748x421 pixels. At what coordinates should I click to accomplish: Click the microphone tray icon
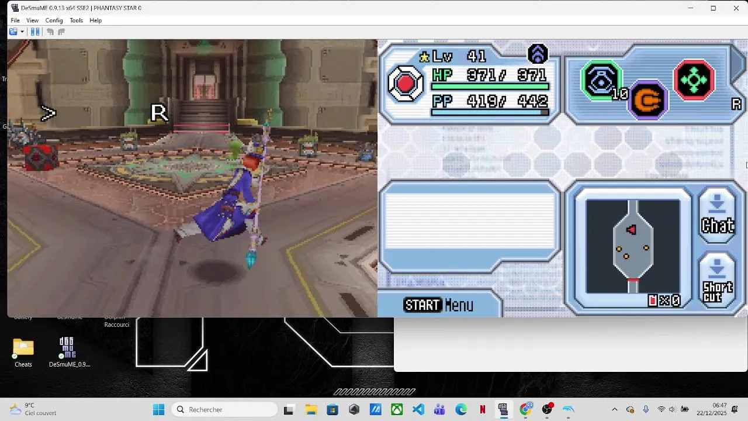click(646, 409)
